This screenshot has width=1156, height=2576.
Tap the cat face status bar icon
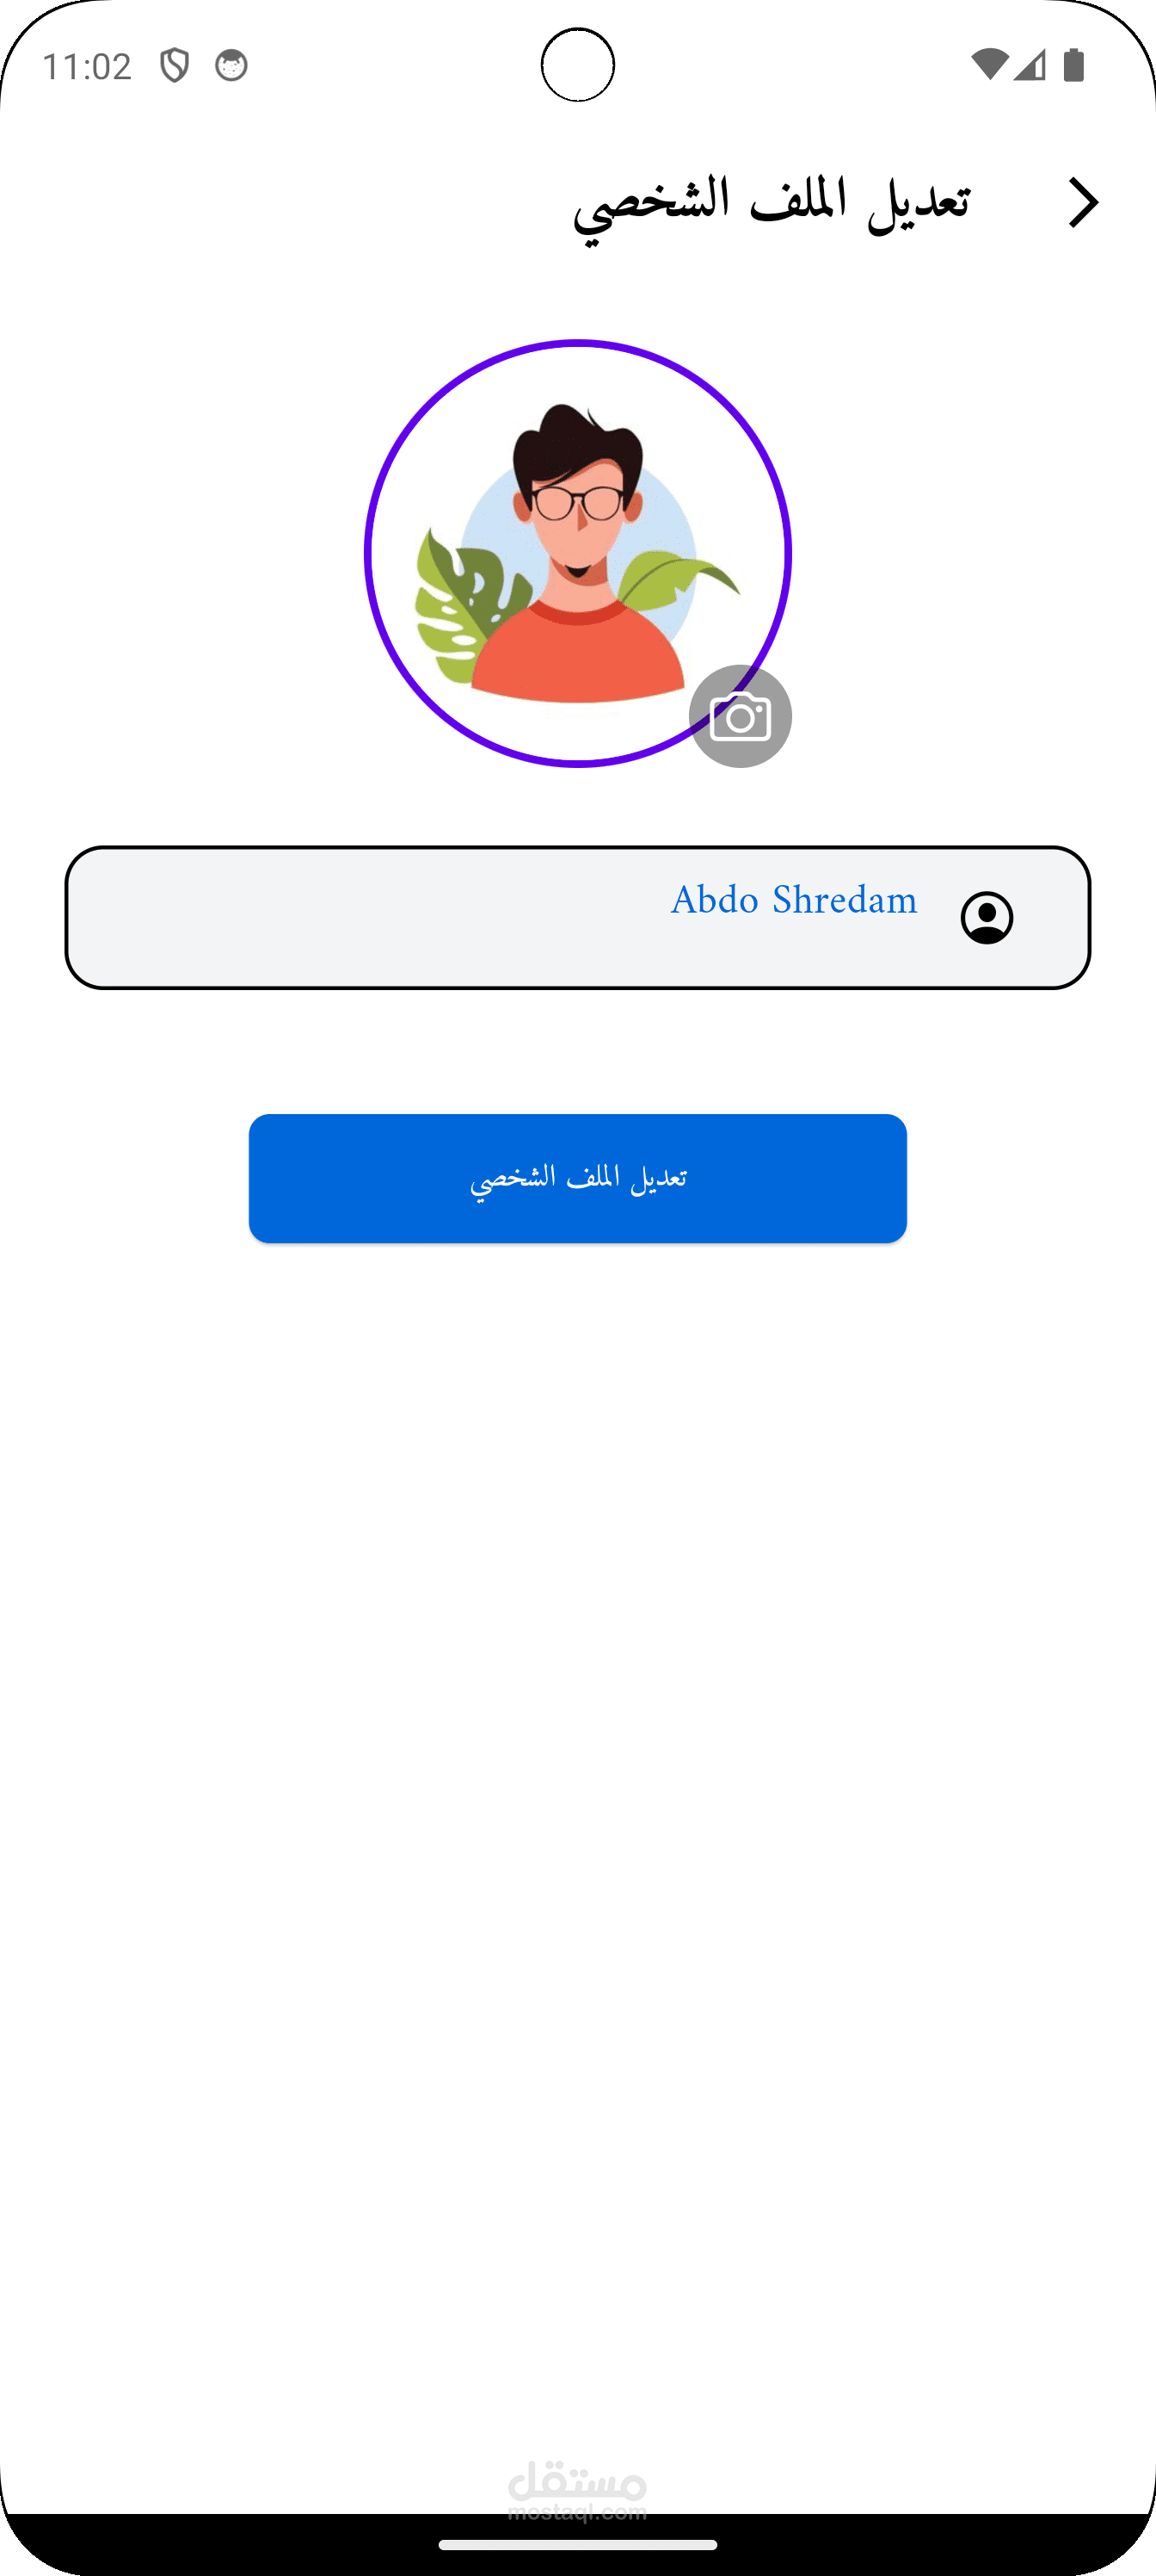tap(231, 66)
